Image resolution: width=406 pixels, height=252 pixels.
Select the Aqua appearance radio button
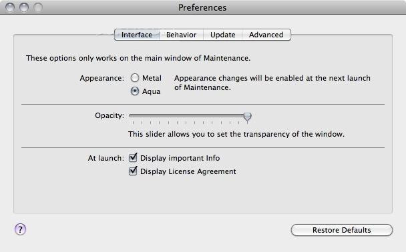click(135, 91)
